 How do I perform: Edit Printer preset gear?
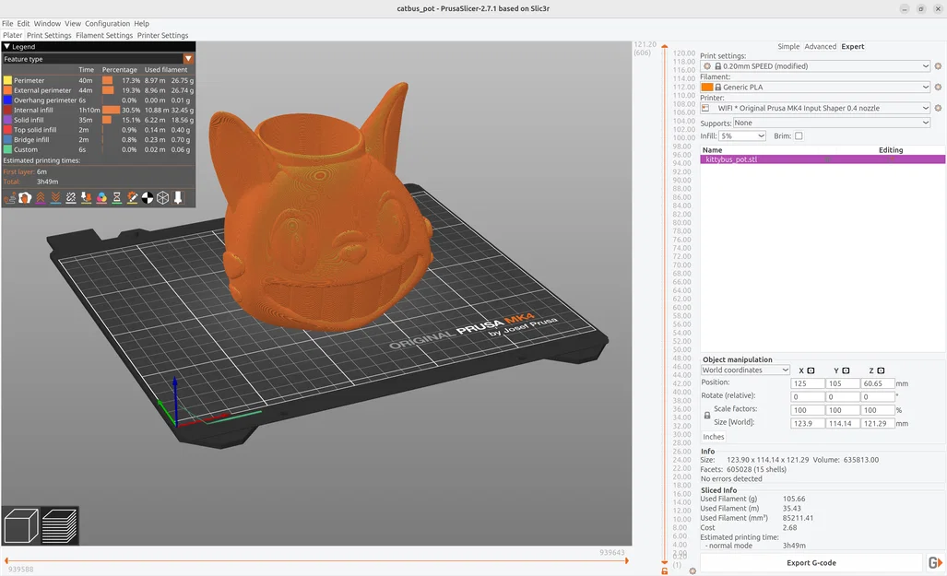(938, 108)
